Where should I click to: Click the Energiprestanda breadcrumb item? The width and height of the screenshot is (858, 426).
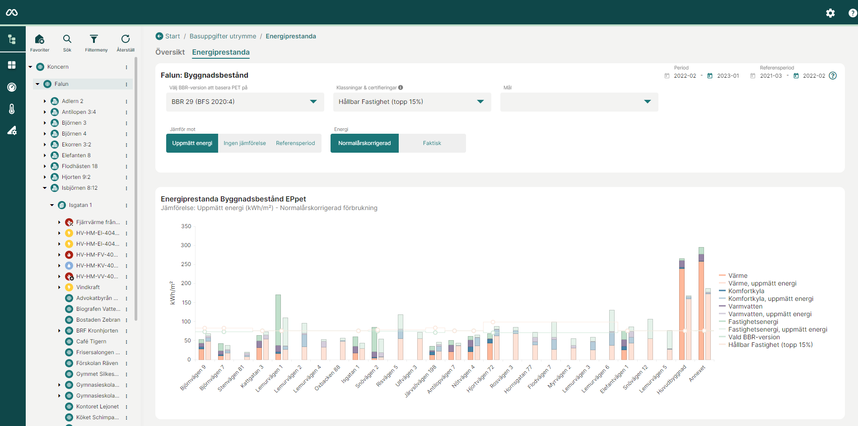click(291, 36)
